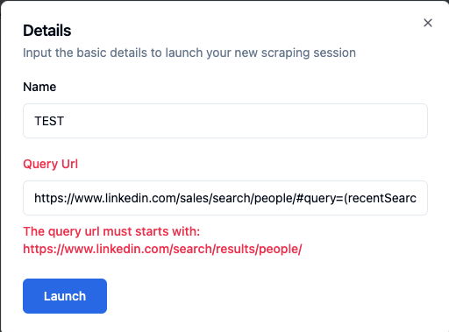The image size is (449, 332).
Task: Click the red "Query Url" field label
Action: 51,164
